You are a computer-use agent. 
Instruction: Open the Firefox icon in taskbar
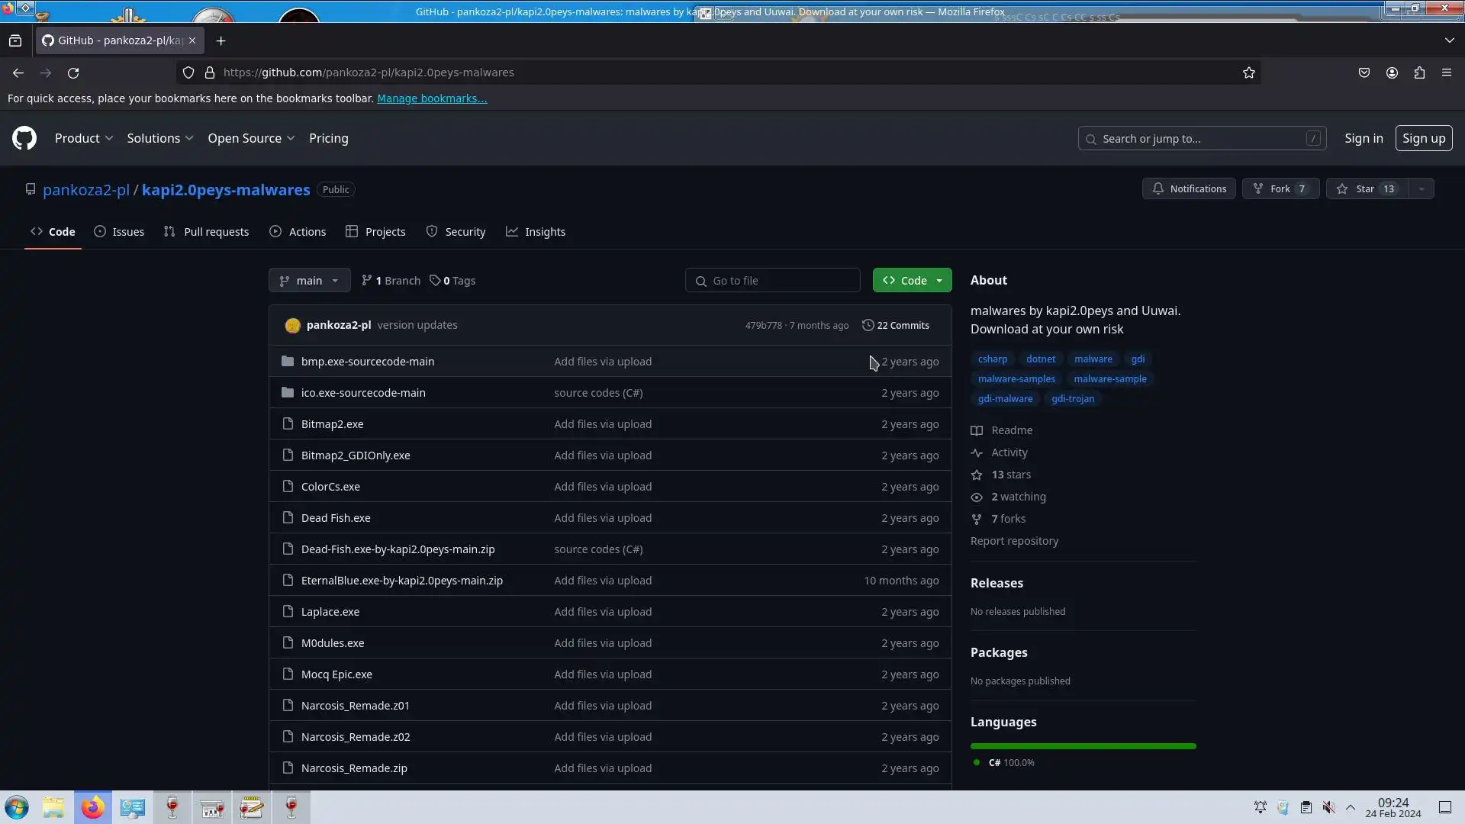[x=93, y=807]
